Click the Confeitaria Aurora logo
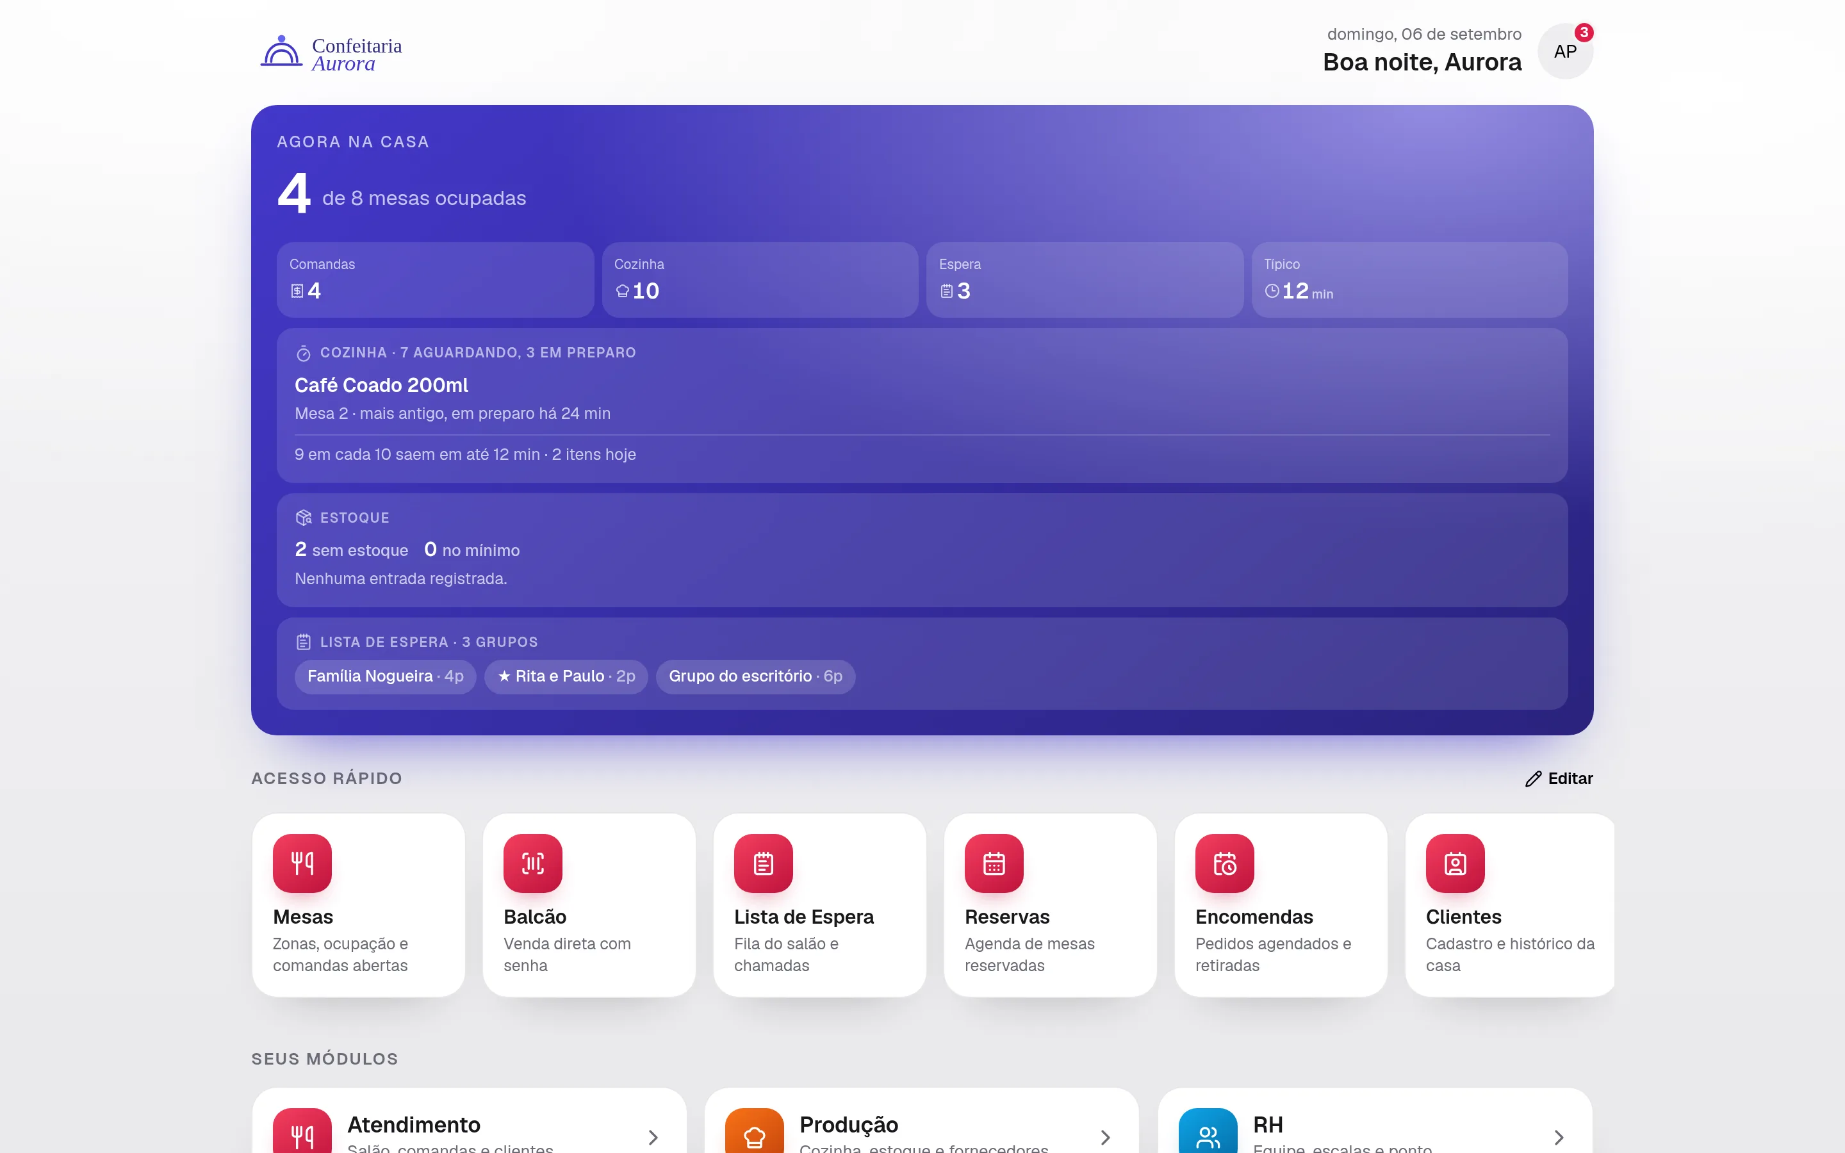1845x1153 pixels. click(x=332, y=53)
